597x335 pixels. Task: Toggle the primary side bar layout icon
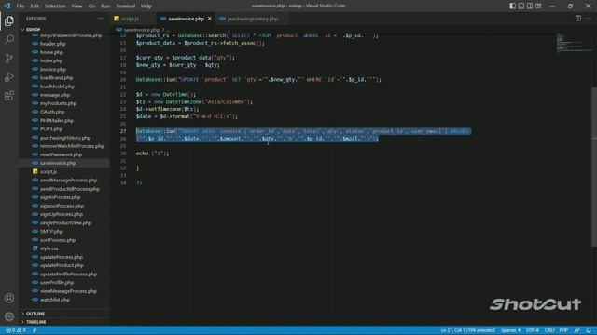pyautogui.click(x=512, y=6)
